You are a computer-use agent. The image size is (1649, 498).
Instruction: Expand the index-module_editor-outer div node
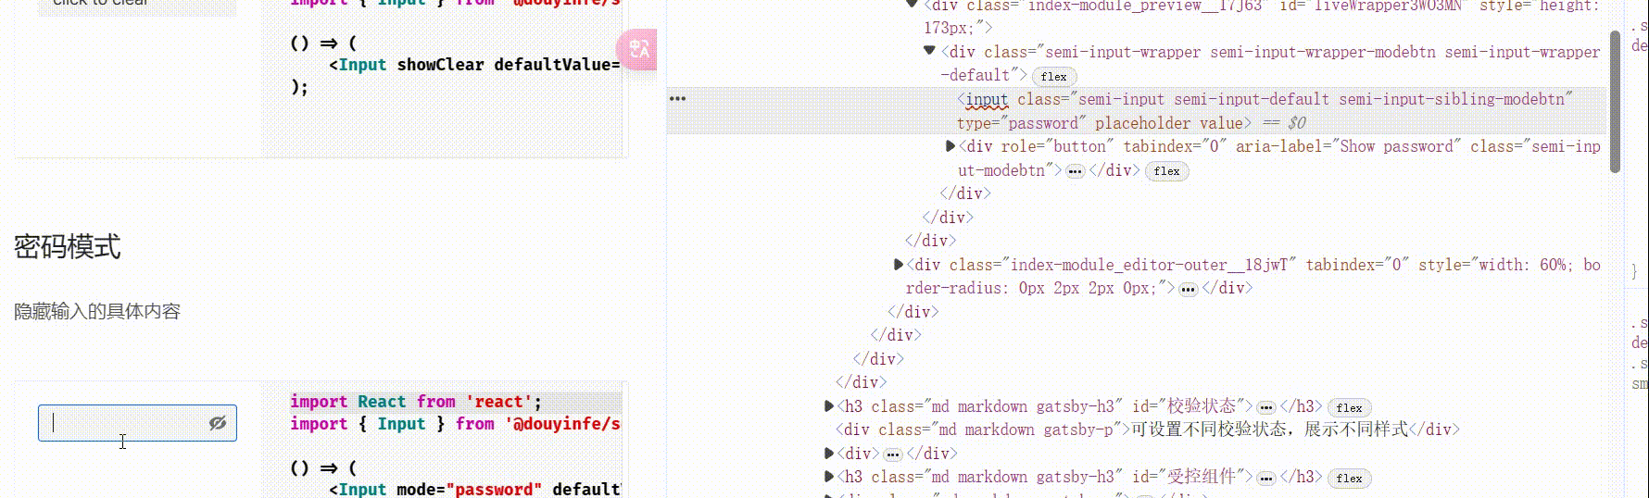tap(899, 265)
